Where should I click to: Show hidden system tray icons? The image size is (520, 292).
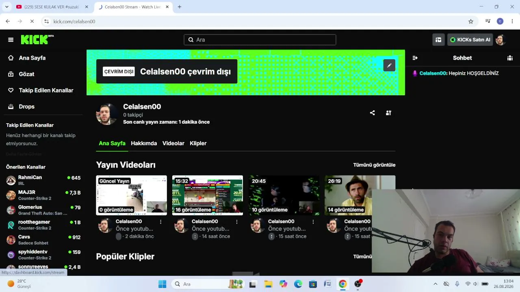click(x=435, y=284)
